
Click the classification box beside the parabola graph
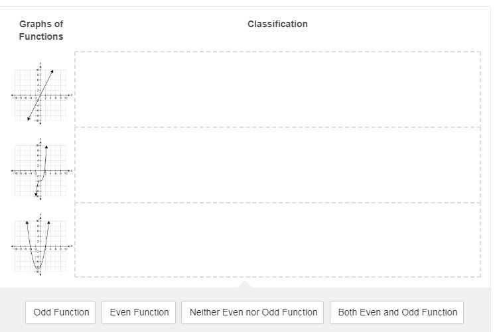[x=277, y=240]
